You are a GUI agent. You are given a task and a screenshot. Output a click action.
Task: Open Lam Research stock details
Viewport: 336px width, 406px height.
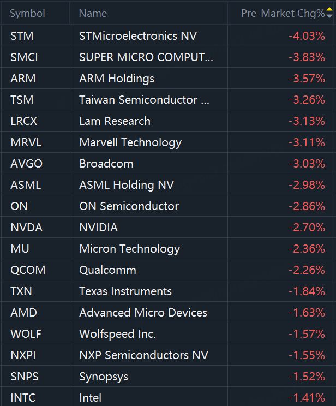[115, 121]
